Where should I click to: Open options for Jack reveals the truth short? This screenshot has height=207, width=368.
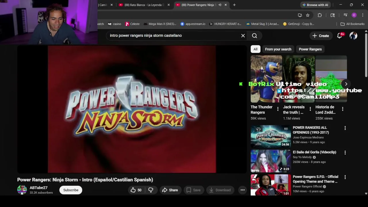310,109
